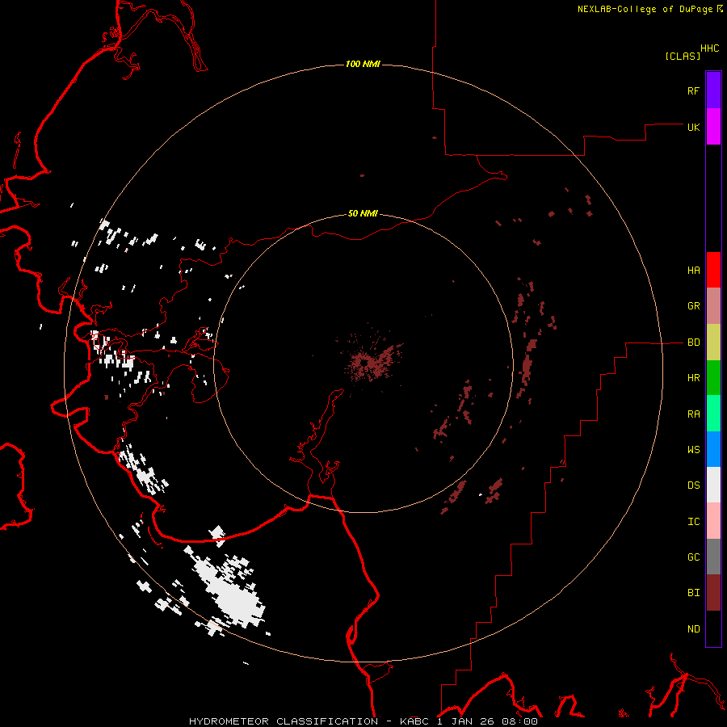Image resolution: width=727 pixels, height=727 pixels.
Task: Click the BI legend label
Action: (693, 593)
